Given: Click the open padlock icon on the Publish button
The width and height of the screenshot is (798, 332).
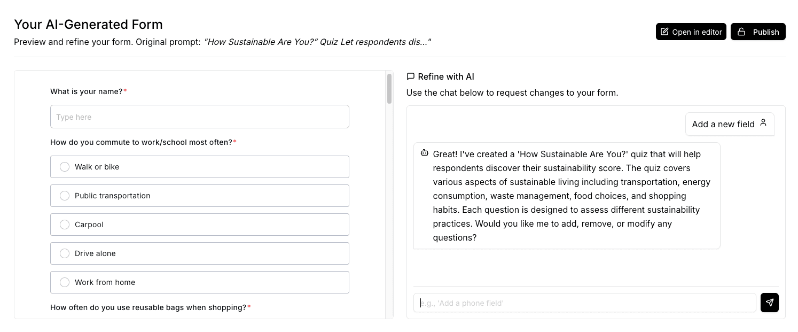Looking at the screenshot, I should [741, 32].
